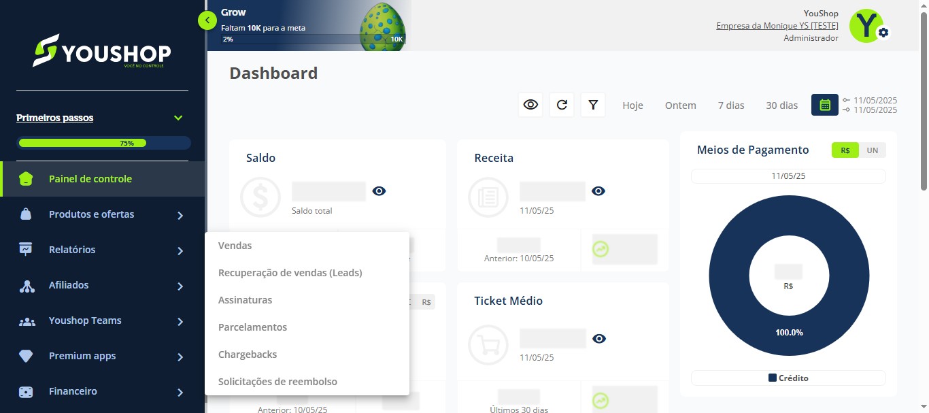The image size is (929, 413).
Task: Select the Painel de controle menu item
Action: click(x=103, y=179)
